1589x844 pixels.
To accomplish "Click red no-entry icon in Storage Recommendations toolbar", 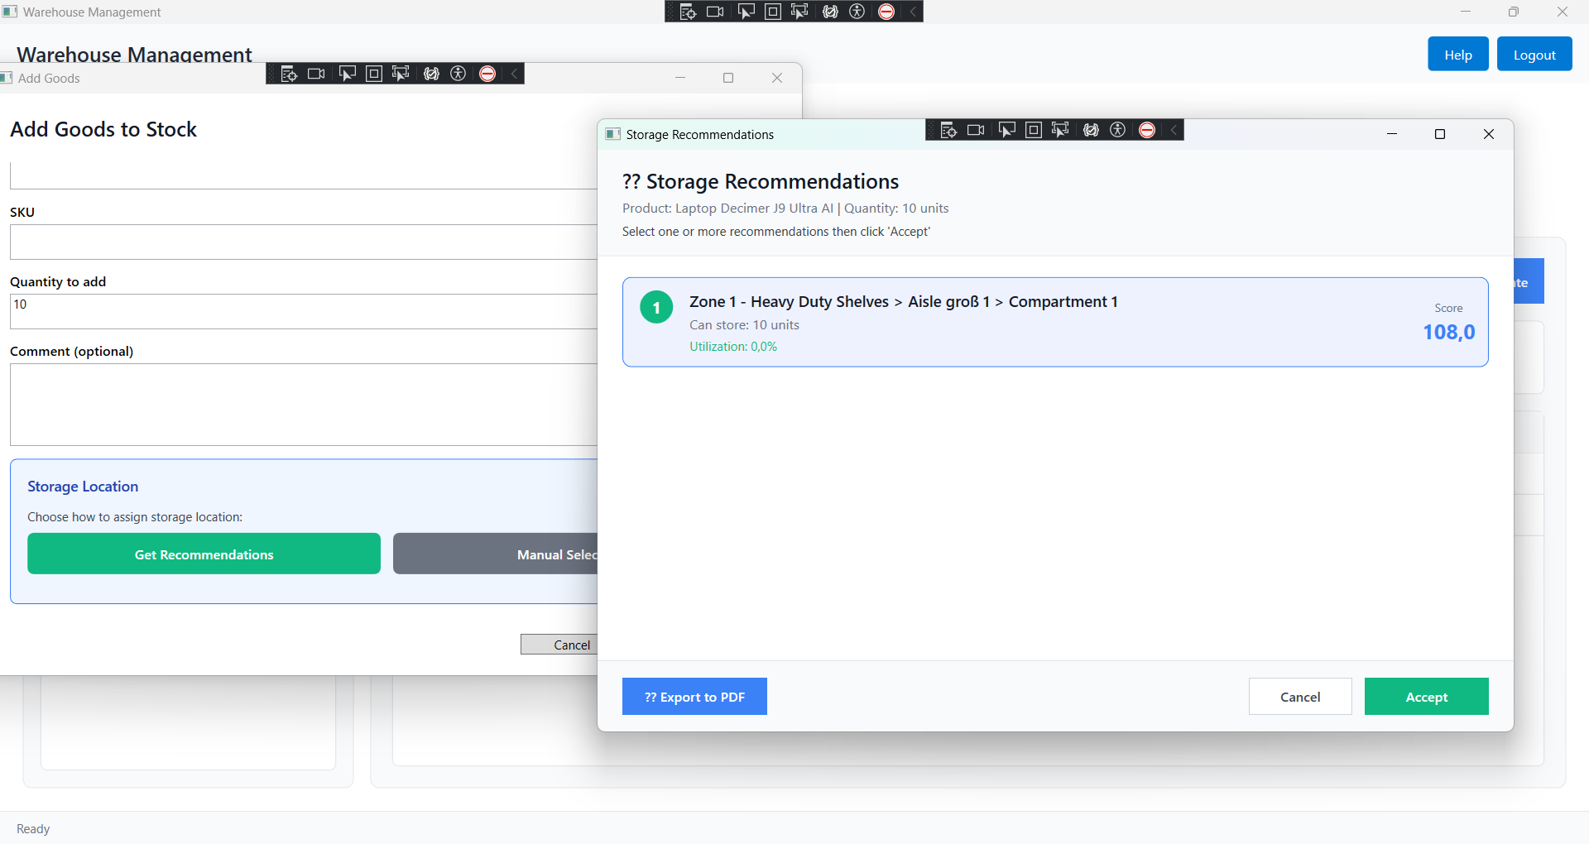I will [1147, 130].
